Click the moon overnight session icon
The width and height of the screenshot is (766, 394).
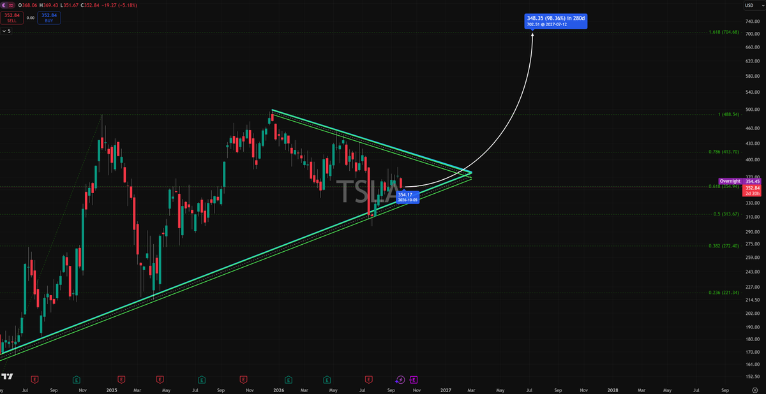coord(4,5)
